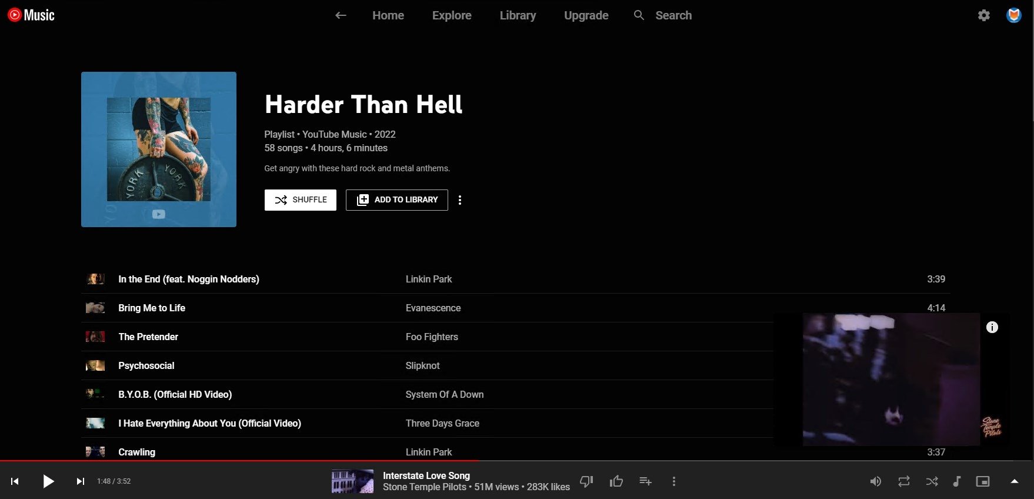Skip to next track
Viewport: 1034px width, 499px height.
[81, 481]
